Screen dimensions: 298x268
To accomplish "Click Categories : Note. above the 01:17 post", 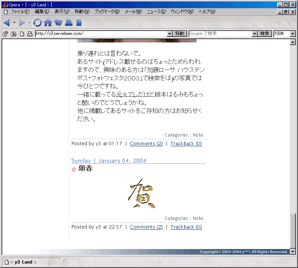I will 184,135.
